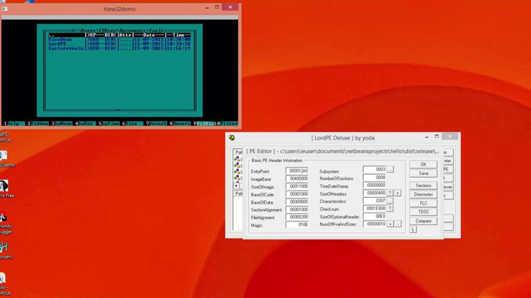531x298 pixels.
Task: Click the SectionAlignment value field
Action: coord(297,209)
